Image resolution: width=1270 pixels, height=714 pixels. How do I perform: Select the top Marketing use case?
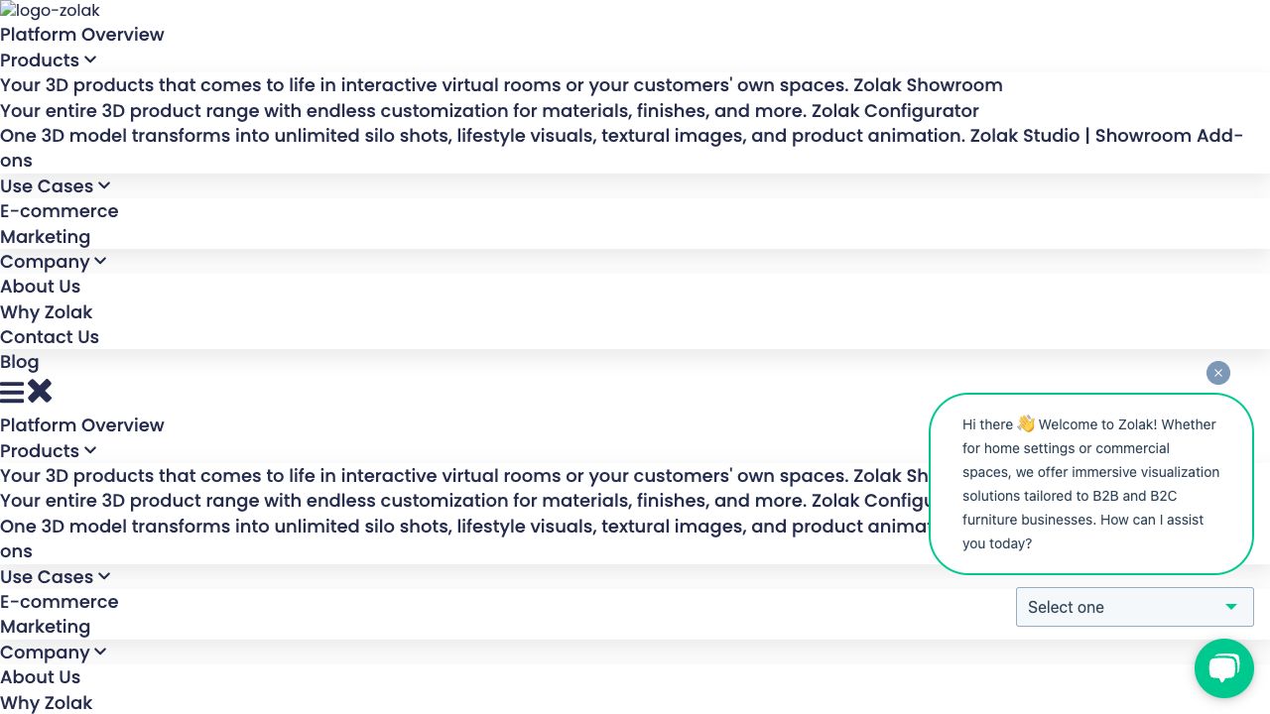tap(46, 237)
